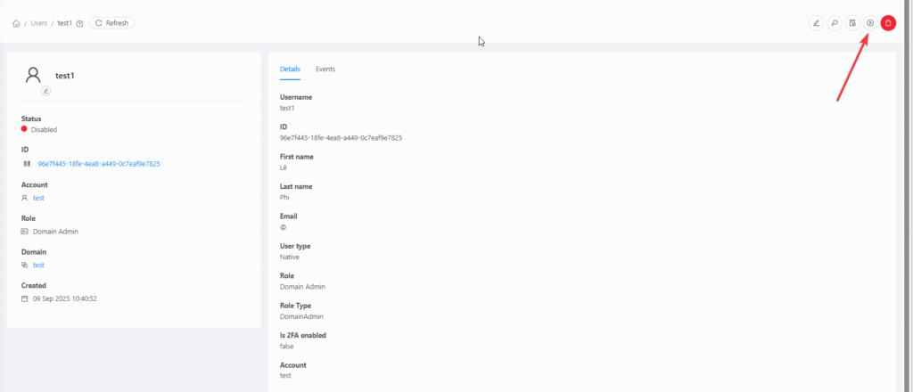The image size is (913, 392).
Task: Click the ID value in Details tab
Action: [341, 138]
